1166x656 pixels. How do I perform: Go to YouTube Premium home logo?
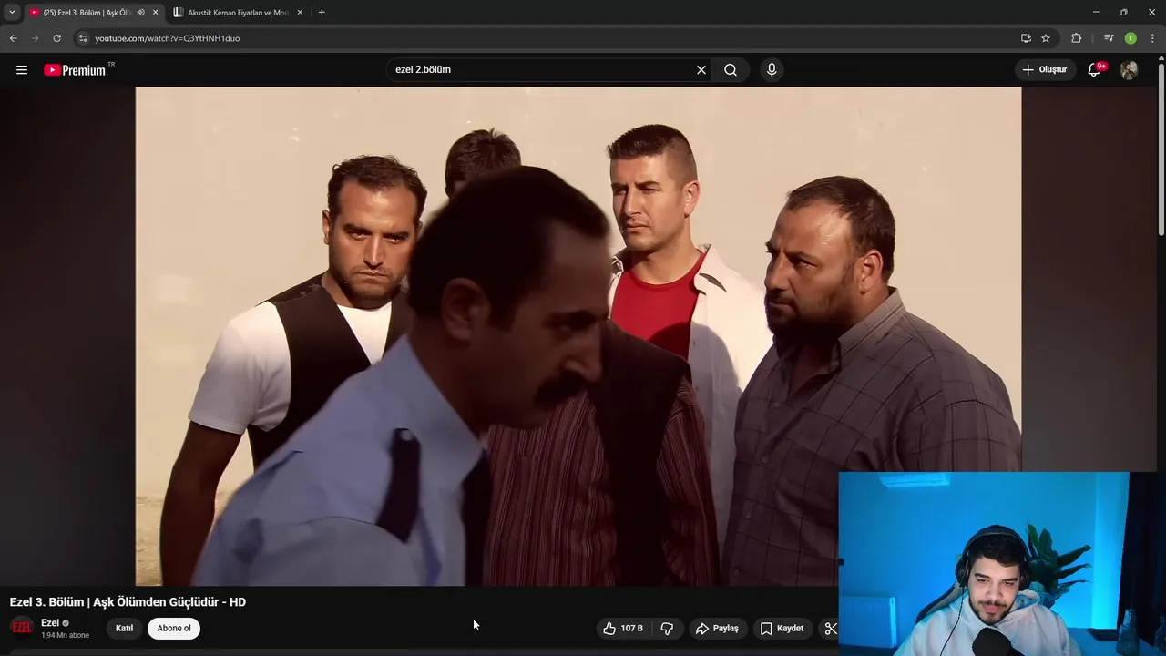(75, 70)
